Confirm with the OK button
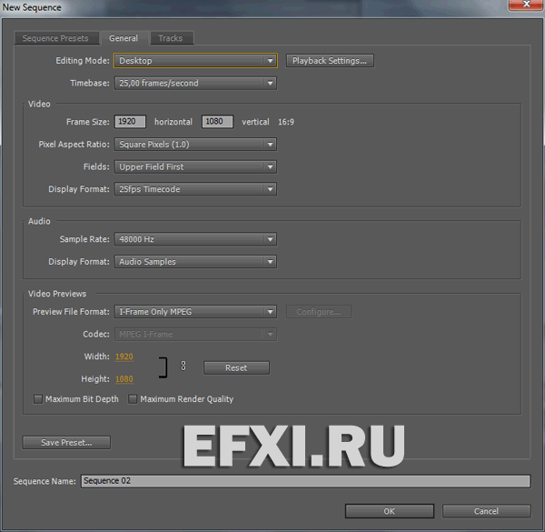The height and width of the screenshot is (532, 545). click(390, 511)
